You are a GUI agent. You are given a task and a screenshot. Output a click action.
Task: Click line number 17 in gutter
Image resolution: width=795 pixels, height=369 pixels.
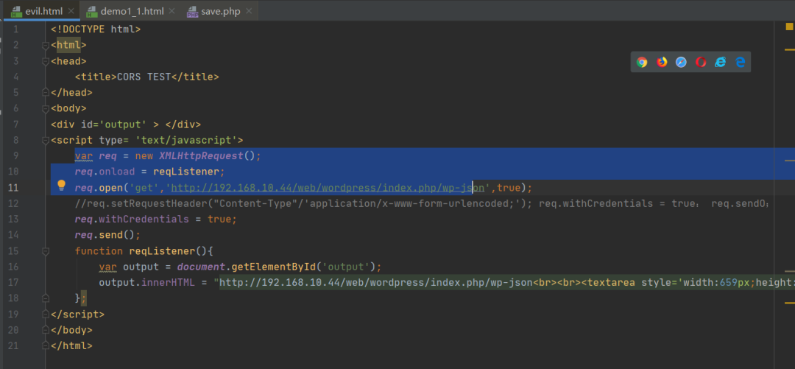click(13, 283)
